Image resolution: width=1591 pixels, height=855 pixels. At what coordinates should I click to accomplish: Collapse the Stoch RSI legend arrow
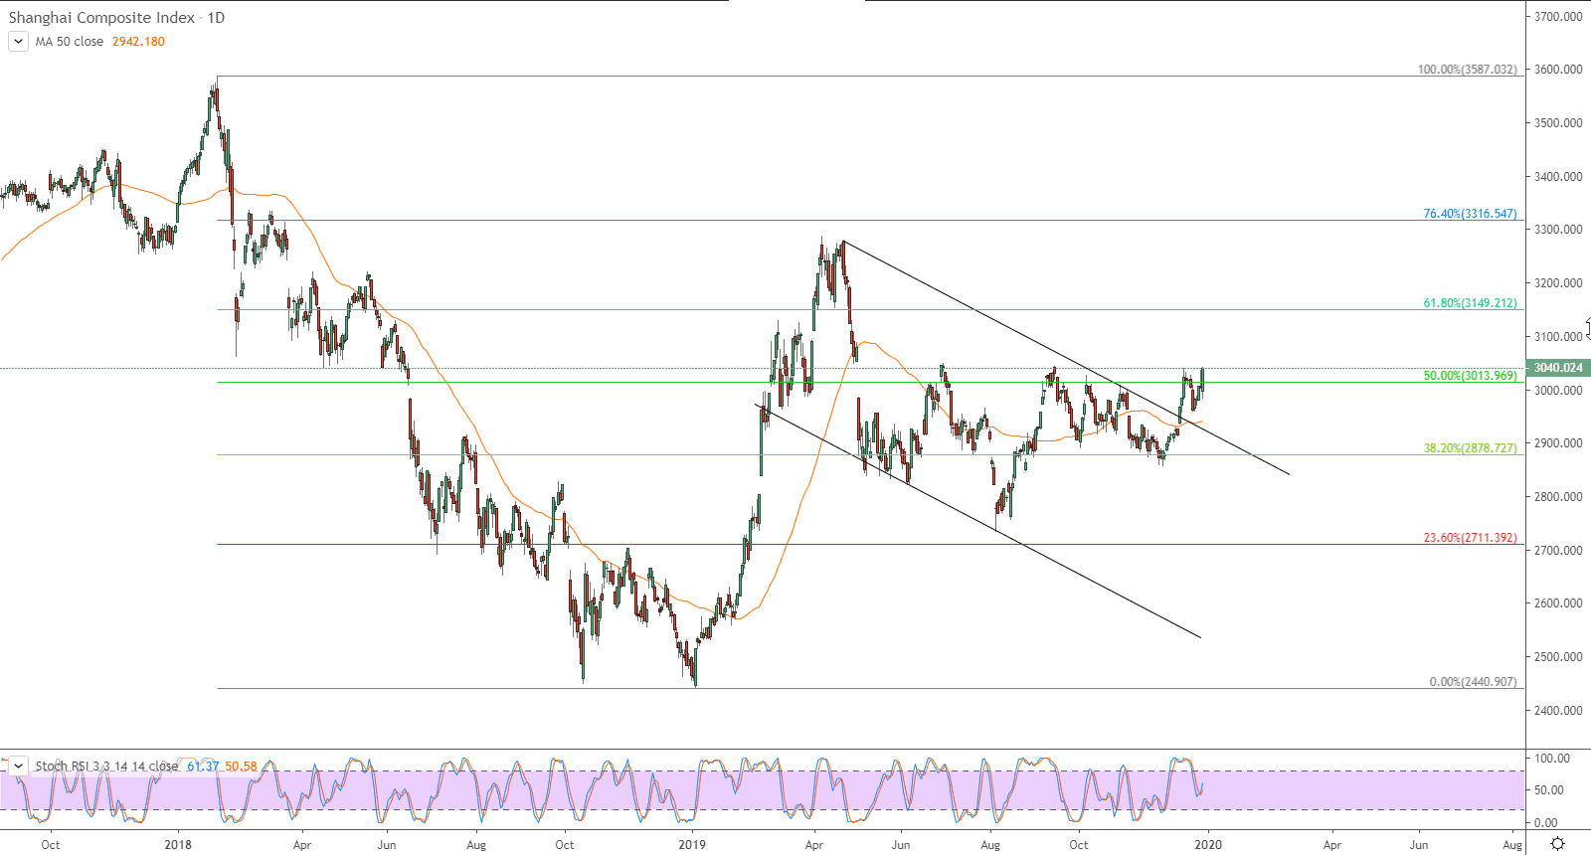(18, 766)
